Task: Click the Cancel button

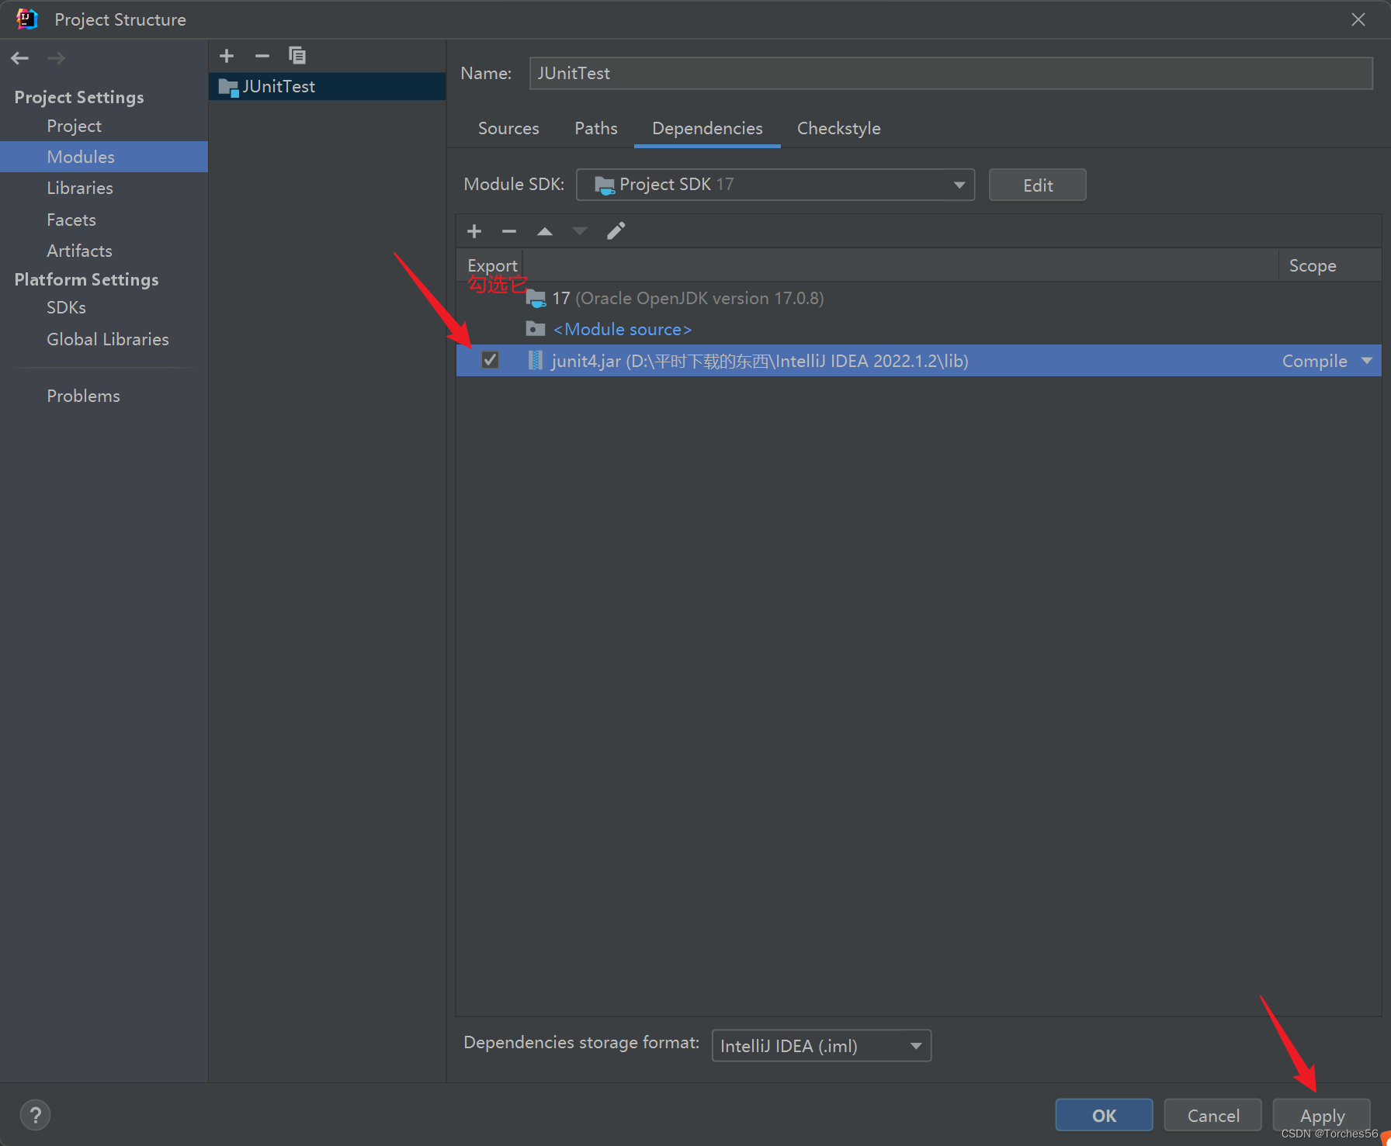Action: tap(1213, 1116)
